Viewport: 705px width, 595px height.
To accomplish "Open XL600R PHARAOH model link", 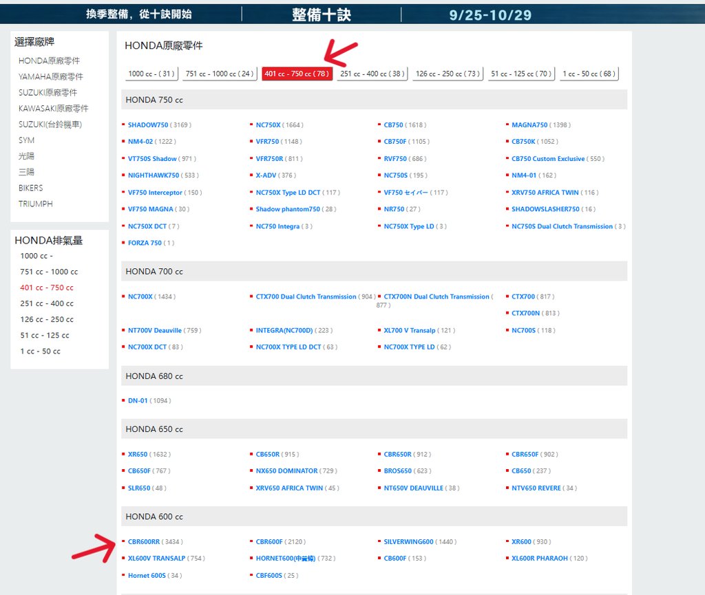I will click(x=540, y=558).
